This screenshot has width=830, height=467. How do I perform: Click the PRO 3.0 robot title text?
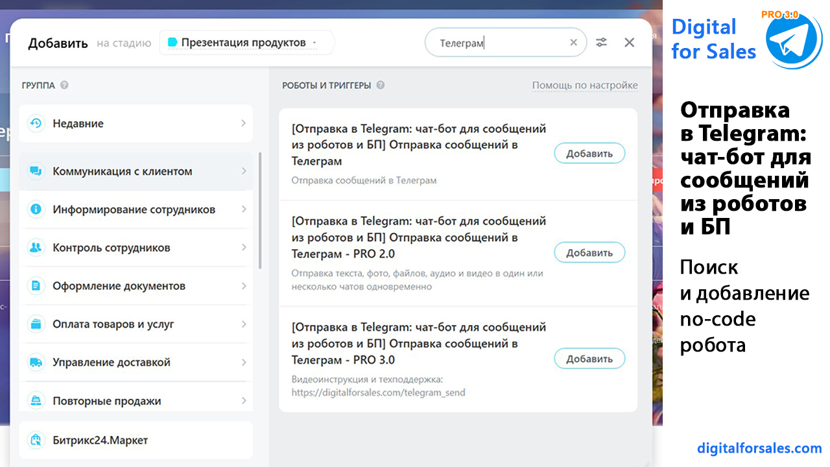coord(419,344)
